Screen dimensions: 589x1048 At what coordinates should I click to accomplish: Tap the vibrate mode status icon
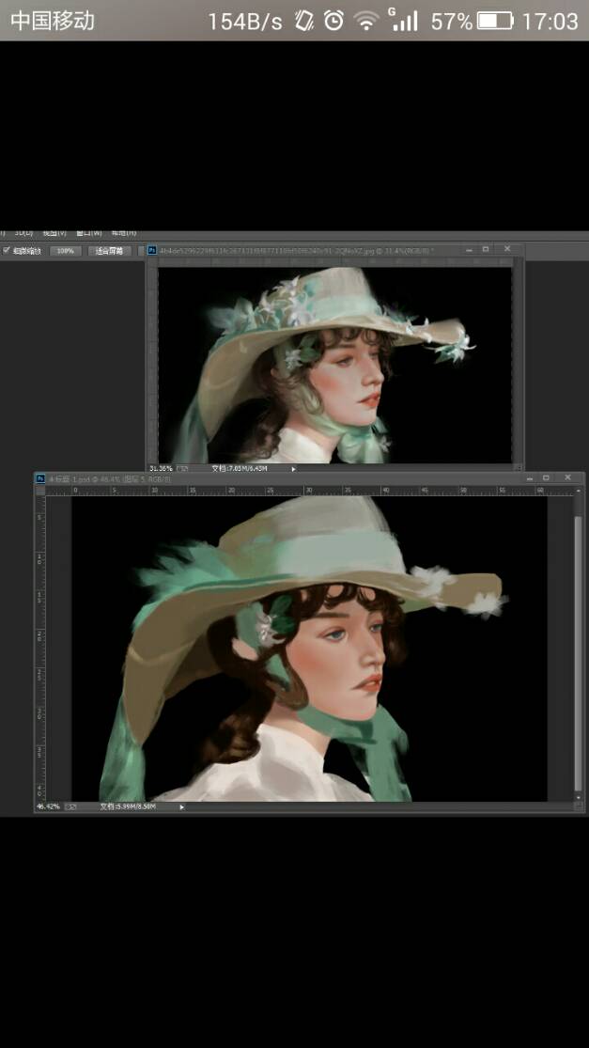[304, 21]
